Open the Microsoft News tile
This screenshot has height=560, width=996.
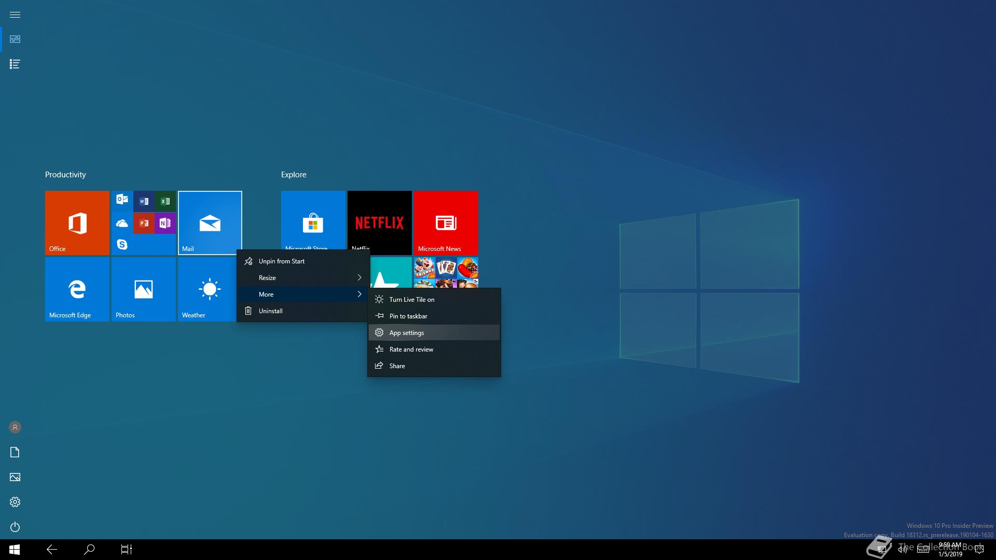446,223
